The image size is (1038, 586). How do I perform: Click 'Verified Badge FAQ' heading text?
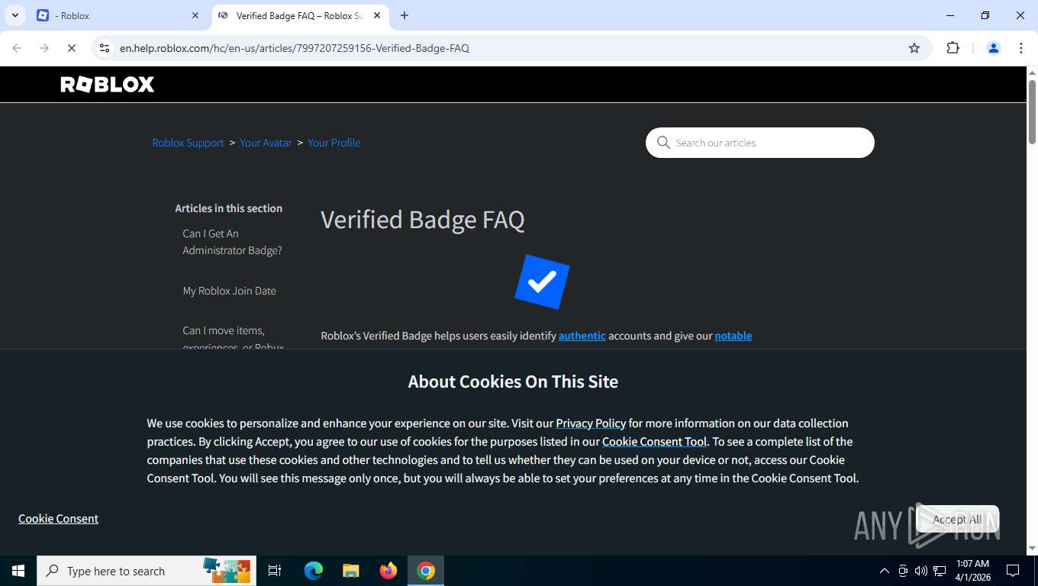(x=423, y=220)
